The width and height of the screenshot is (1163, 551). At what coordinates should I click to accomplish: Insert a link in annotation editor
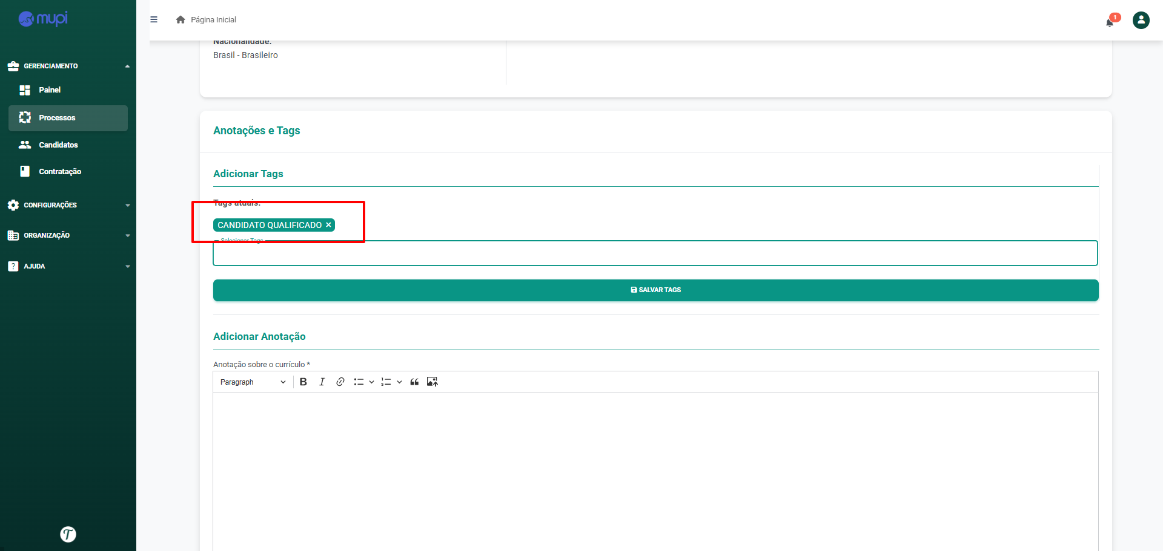pos(340,382)
